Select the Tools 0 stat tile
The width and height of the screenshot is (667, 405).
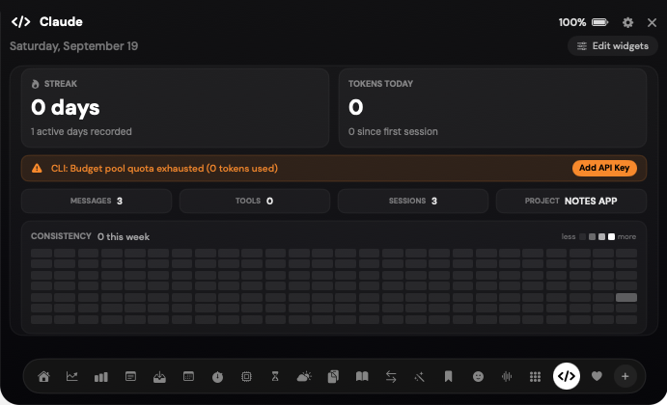coord(255,201)
